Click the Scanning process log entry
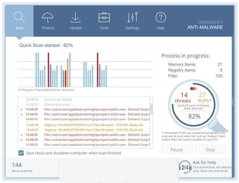Image resolution: width=239 pixels, height=183 pixels. [58, 104]
